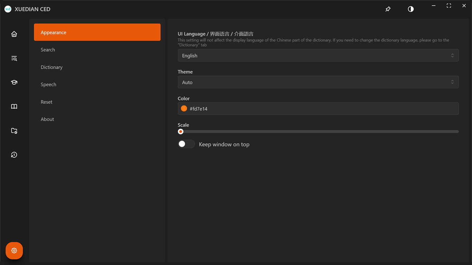
Task: Go to Home via sidebar house icon
Action: click(x=14, y=34)
